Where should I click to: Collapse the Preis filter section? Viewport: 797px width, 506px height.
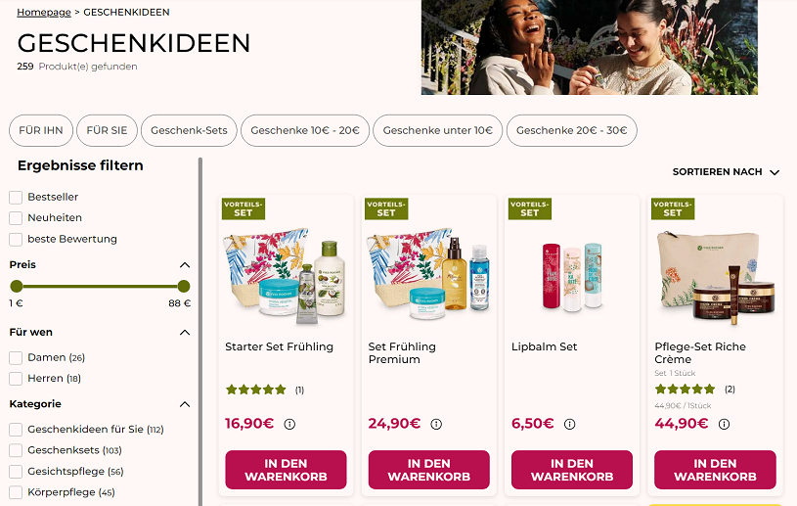point(184,265)
